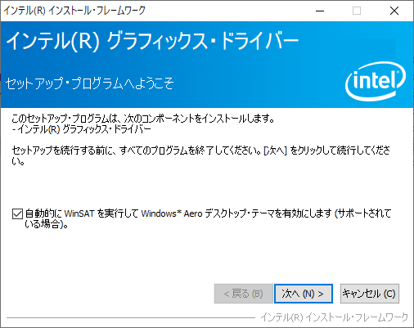Click the disabled < 戻る (B) button
Image resolution: width=414 pixels, height=328 pixels.
[243, 294]
